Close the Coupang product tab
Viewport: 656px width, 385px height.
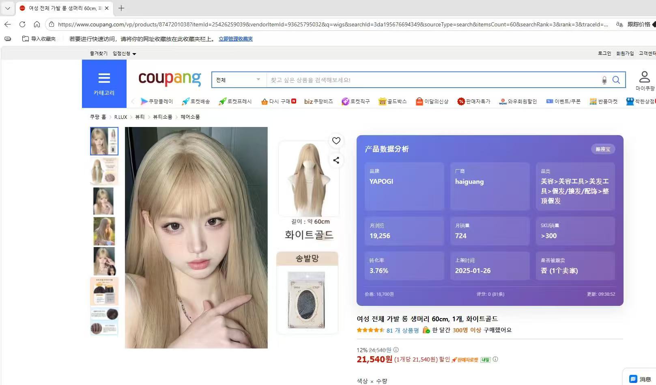[107, 8]
